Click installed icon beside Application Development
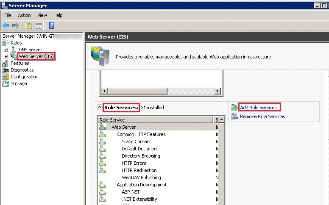 pos(103,185)
